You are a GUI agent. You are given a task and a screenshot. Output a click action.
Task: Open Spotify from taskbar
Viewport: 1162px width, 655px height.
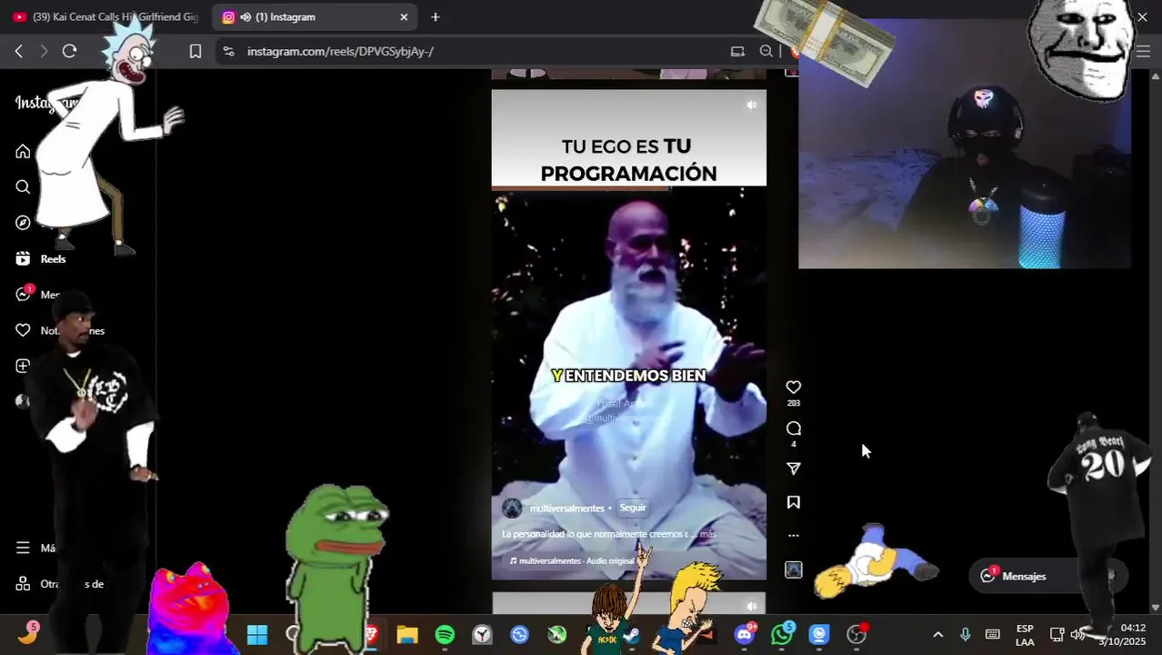445,635
